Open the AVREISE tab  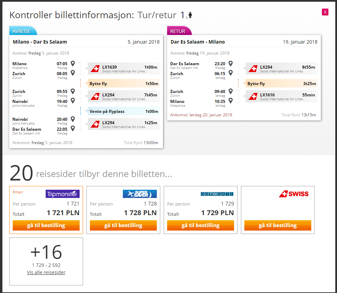(23, 31)
